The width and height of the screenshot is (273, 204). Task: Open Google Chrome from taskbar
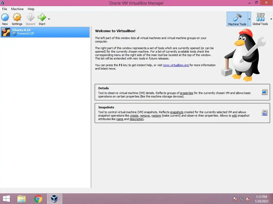click(38, 199)
